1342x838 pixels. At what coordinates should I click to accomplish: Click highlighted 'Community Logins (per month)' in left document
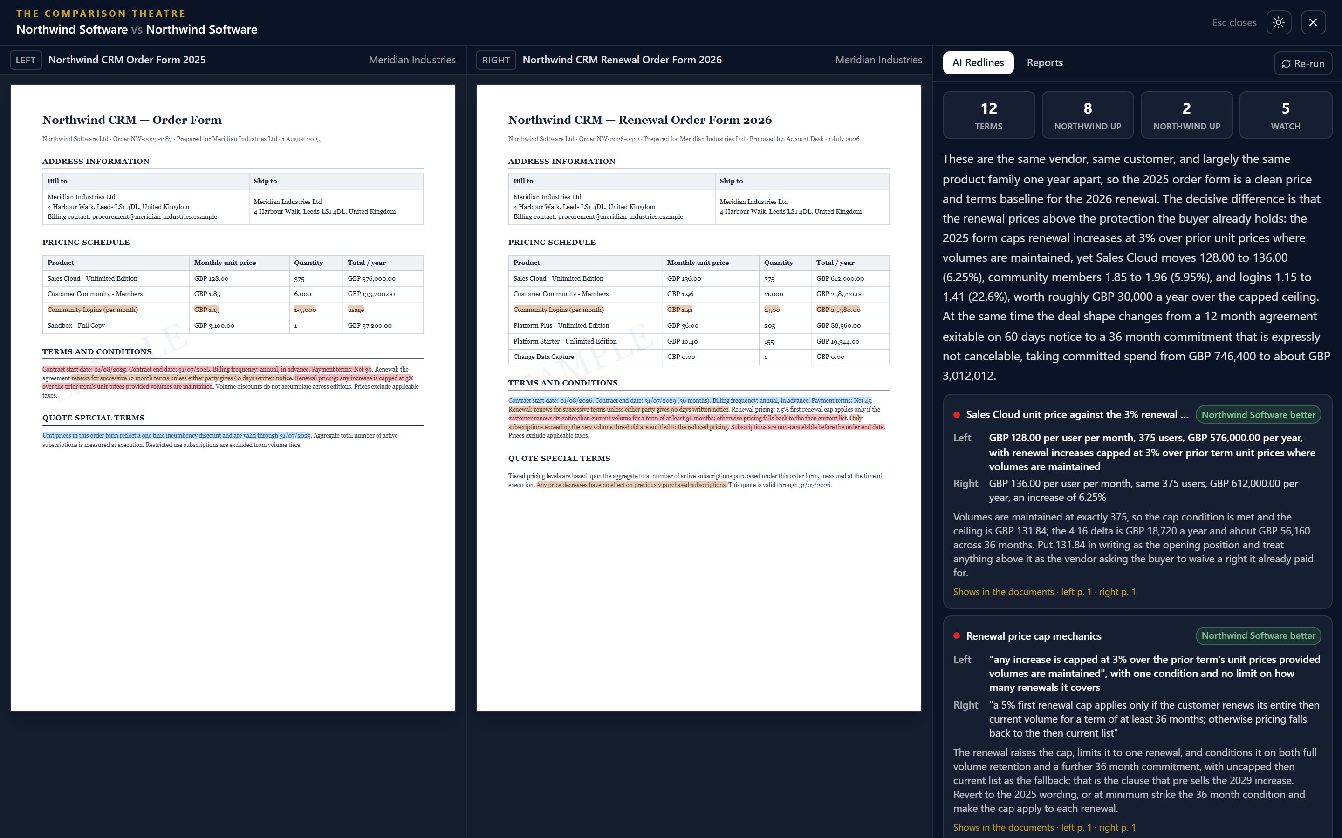(x=93, y=310)
